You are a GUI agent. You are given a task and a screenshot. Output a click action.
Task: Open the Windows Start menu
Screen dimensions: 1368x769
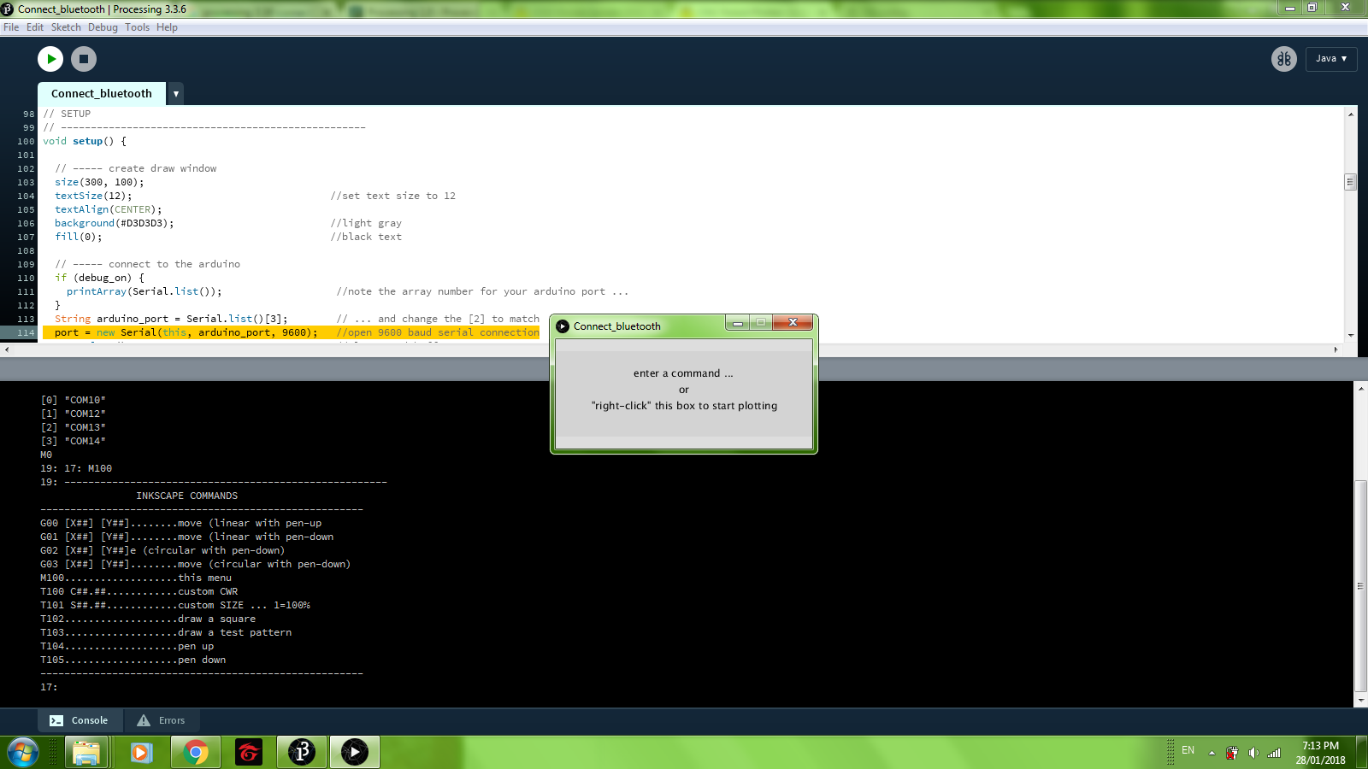pos(23,752)
